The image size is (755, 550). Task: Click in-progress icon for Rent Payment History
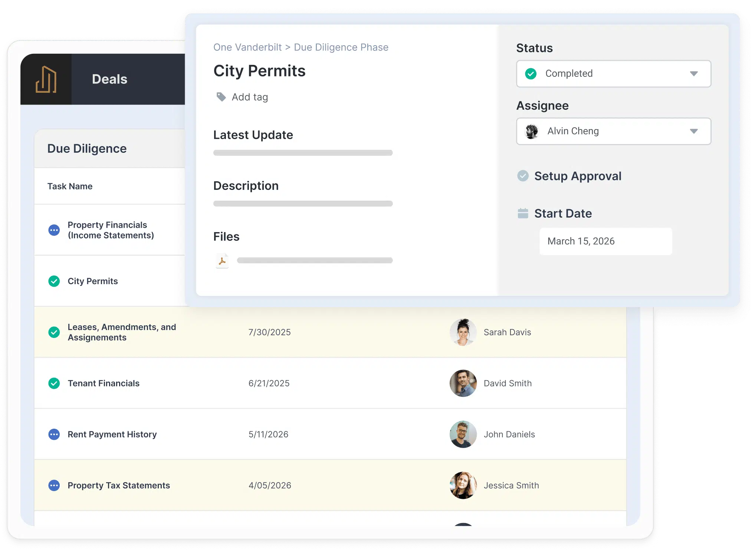(x=54, y=434)
